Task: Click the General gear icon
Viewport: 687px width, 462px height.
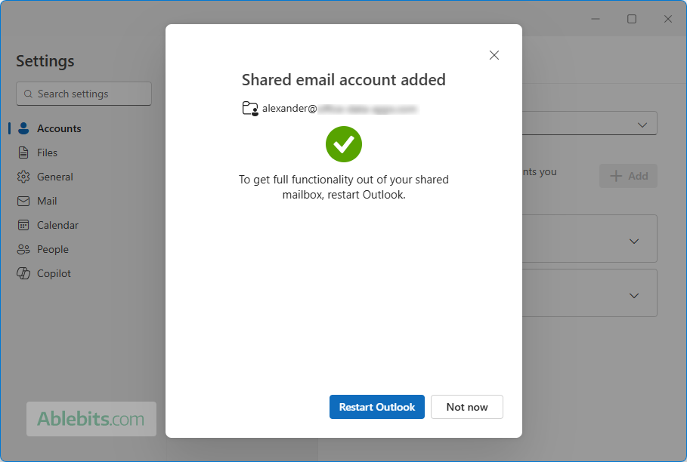Action: [23, 177]
